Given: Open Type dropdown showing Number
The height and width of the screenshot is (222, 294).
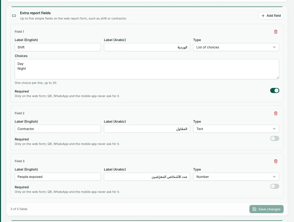Looking at the screenshot, I should point(236,177).
